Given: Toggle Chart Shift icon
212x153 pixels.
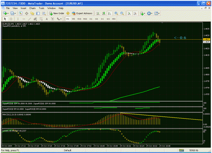Looking at the screenshot, I should tap(135, 13).
